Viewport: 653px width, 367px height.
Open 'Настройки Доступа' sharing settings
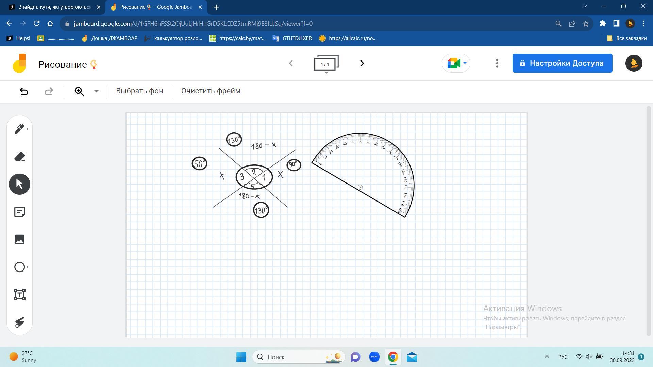tap(562, 63)
